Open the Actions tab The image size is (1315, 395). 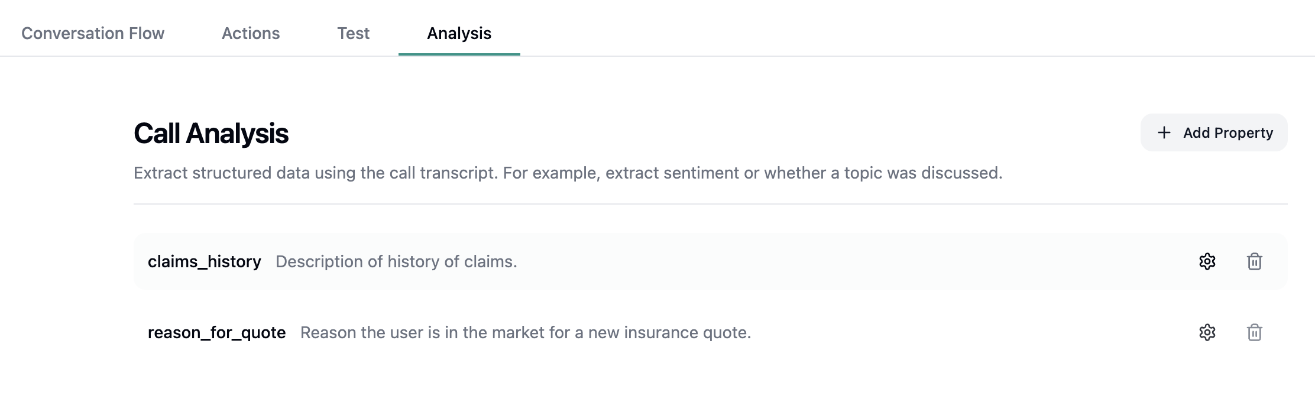pos(251,33)
